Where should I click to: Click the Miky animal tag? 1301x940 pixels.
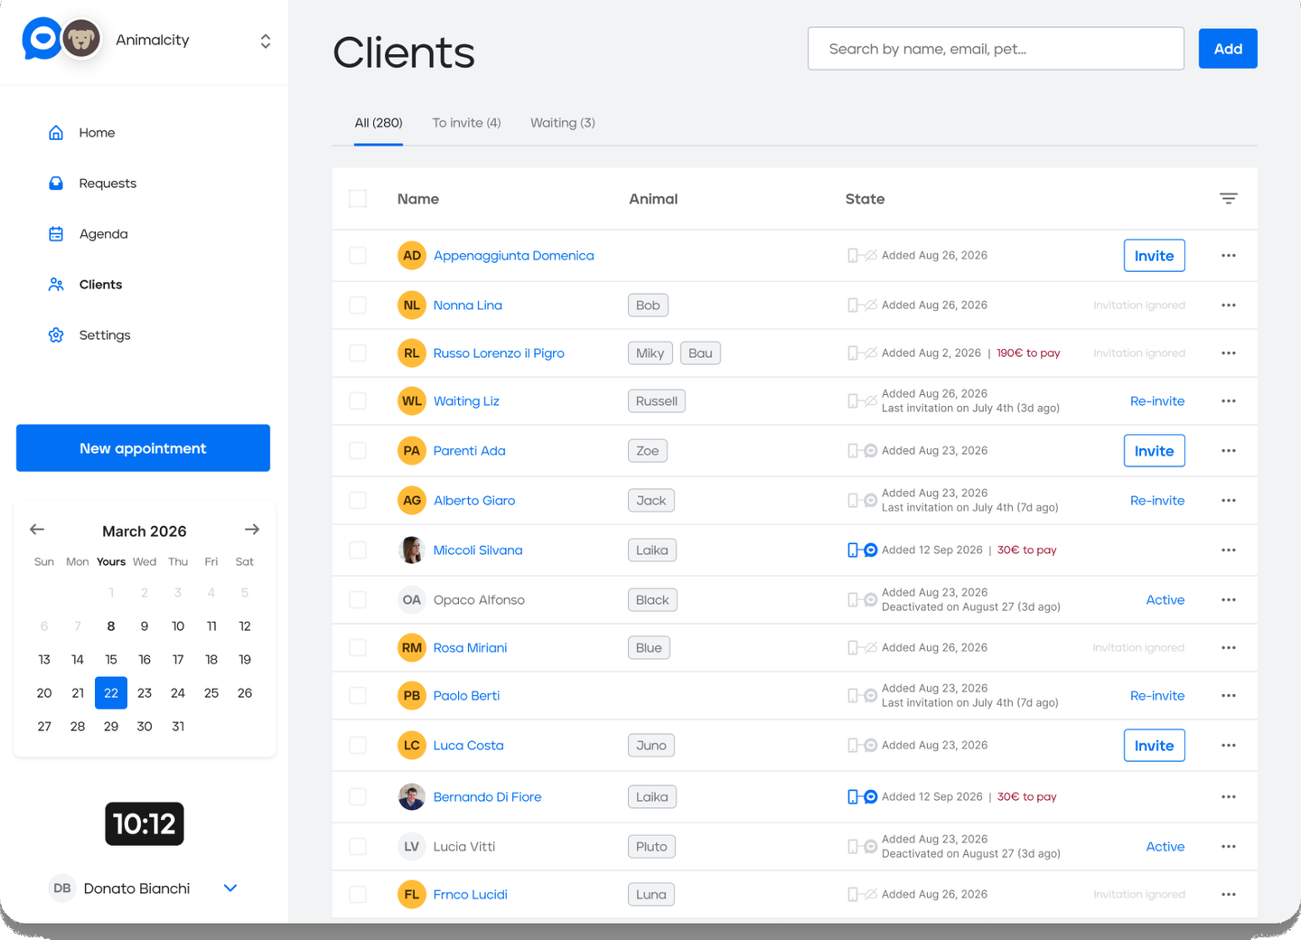(x=650, y=353)
